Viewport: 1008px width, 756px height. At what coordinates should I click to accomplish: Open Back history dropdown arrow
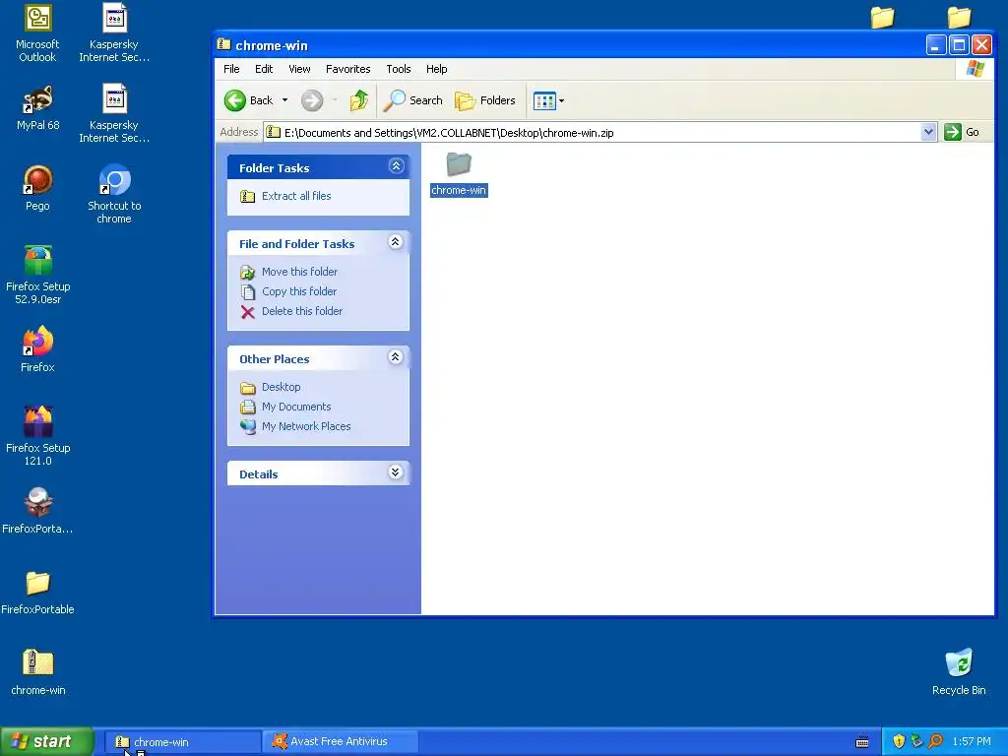tap(284, 100)
